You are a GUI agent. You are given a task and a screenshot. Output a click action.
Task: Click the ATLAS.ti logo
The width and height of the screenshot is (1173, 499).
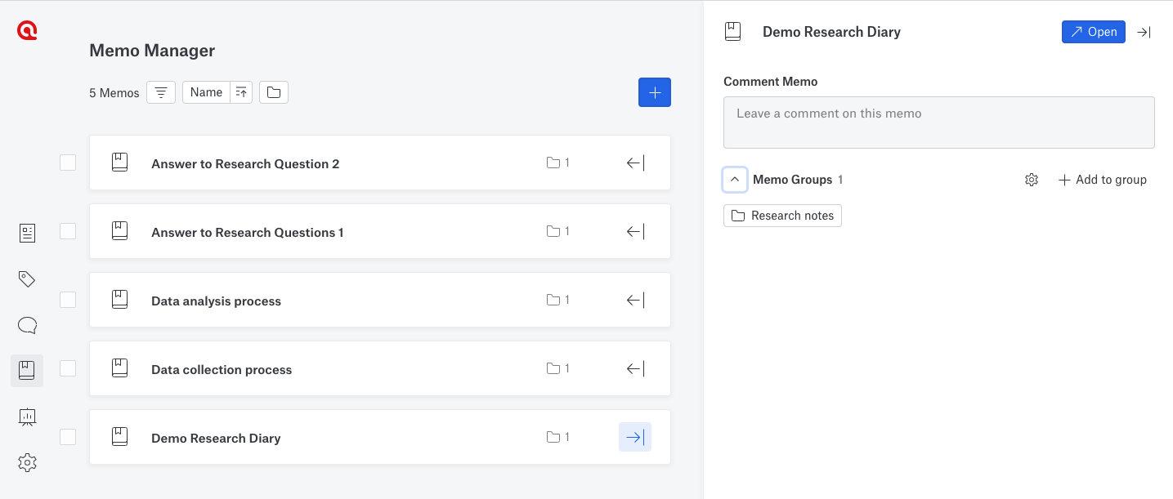coord(25,30)
